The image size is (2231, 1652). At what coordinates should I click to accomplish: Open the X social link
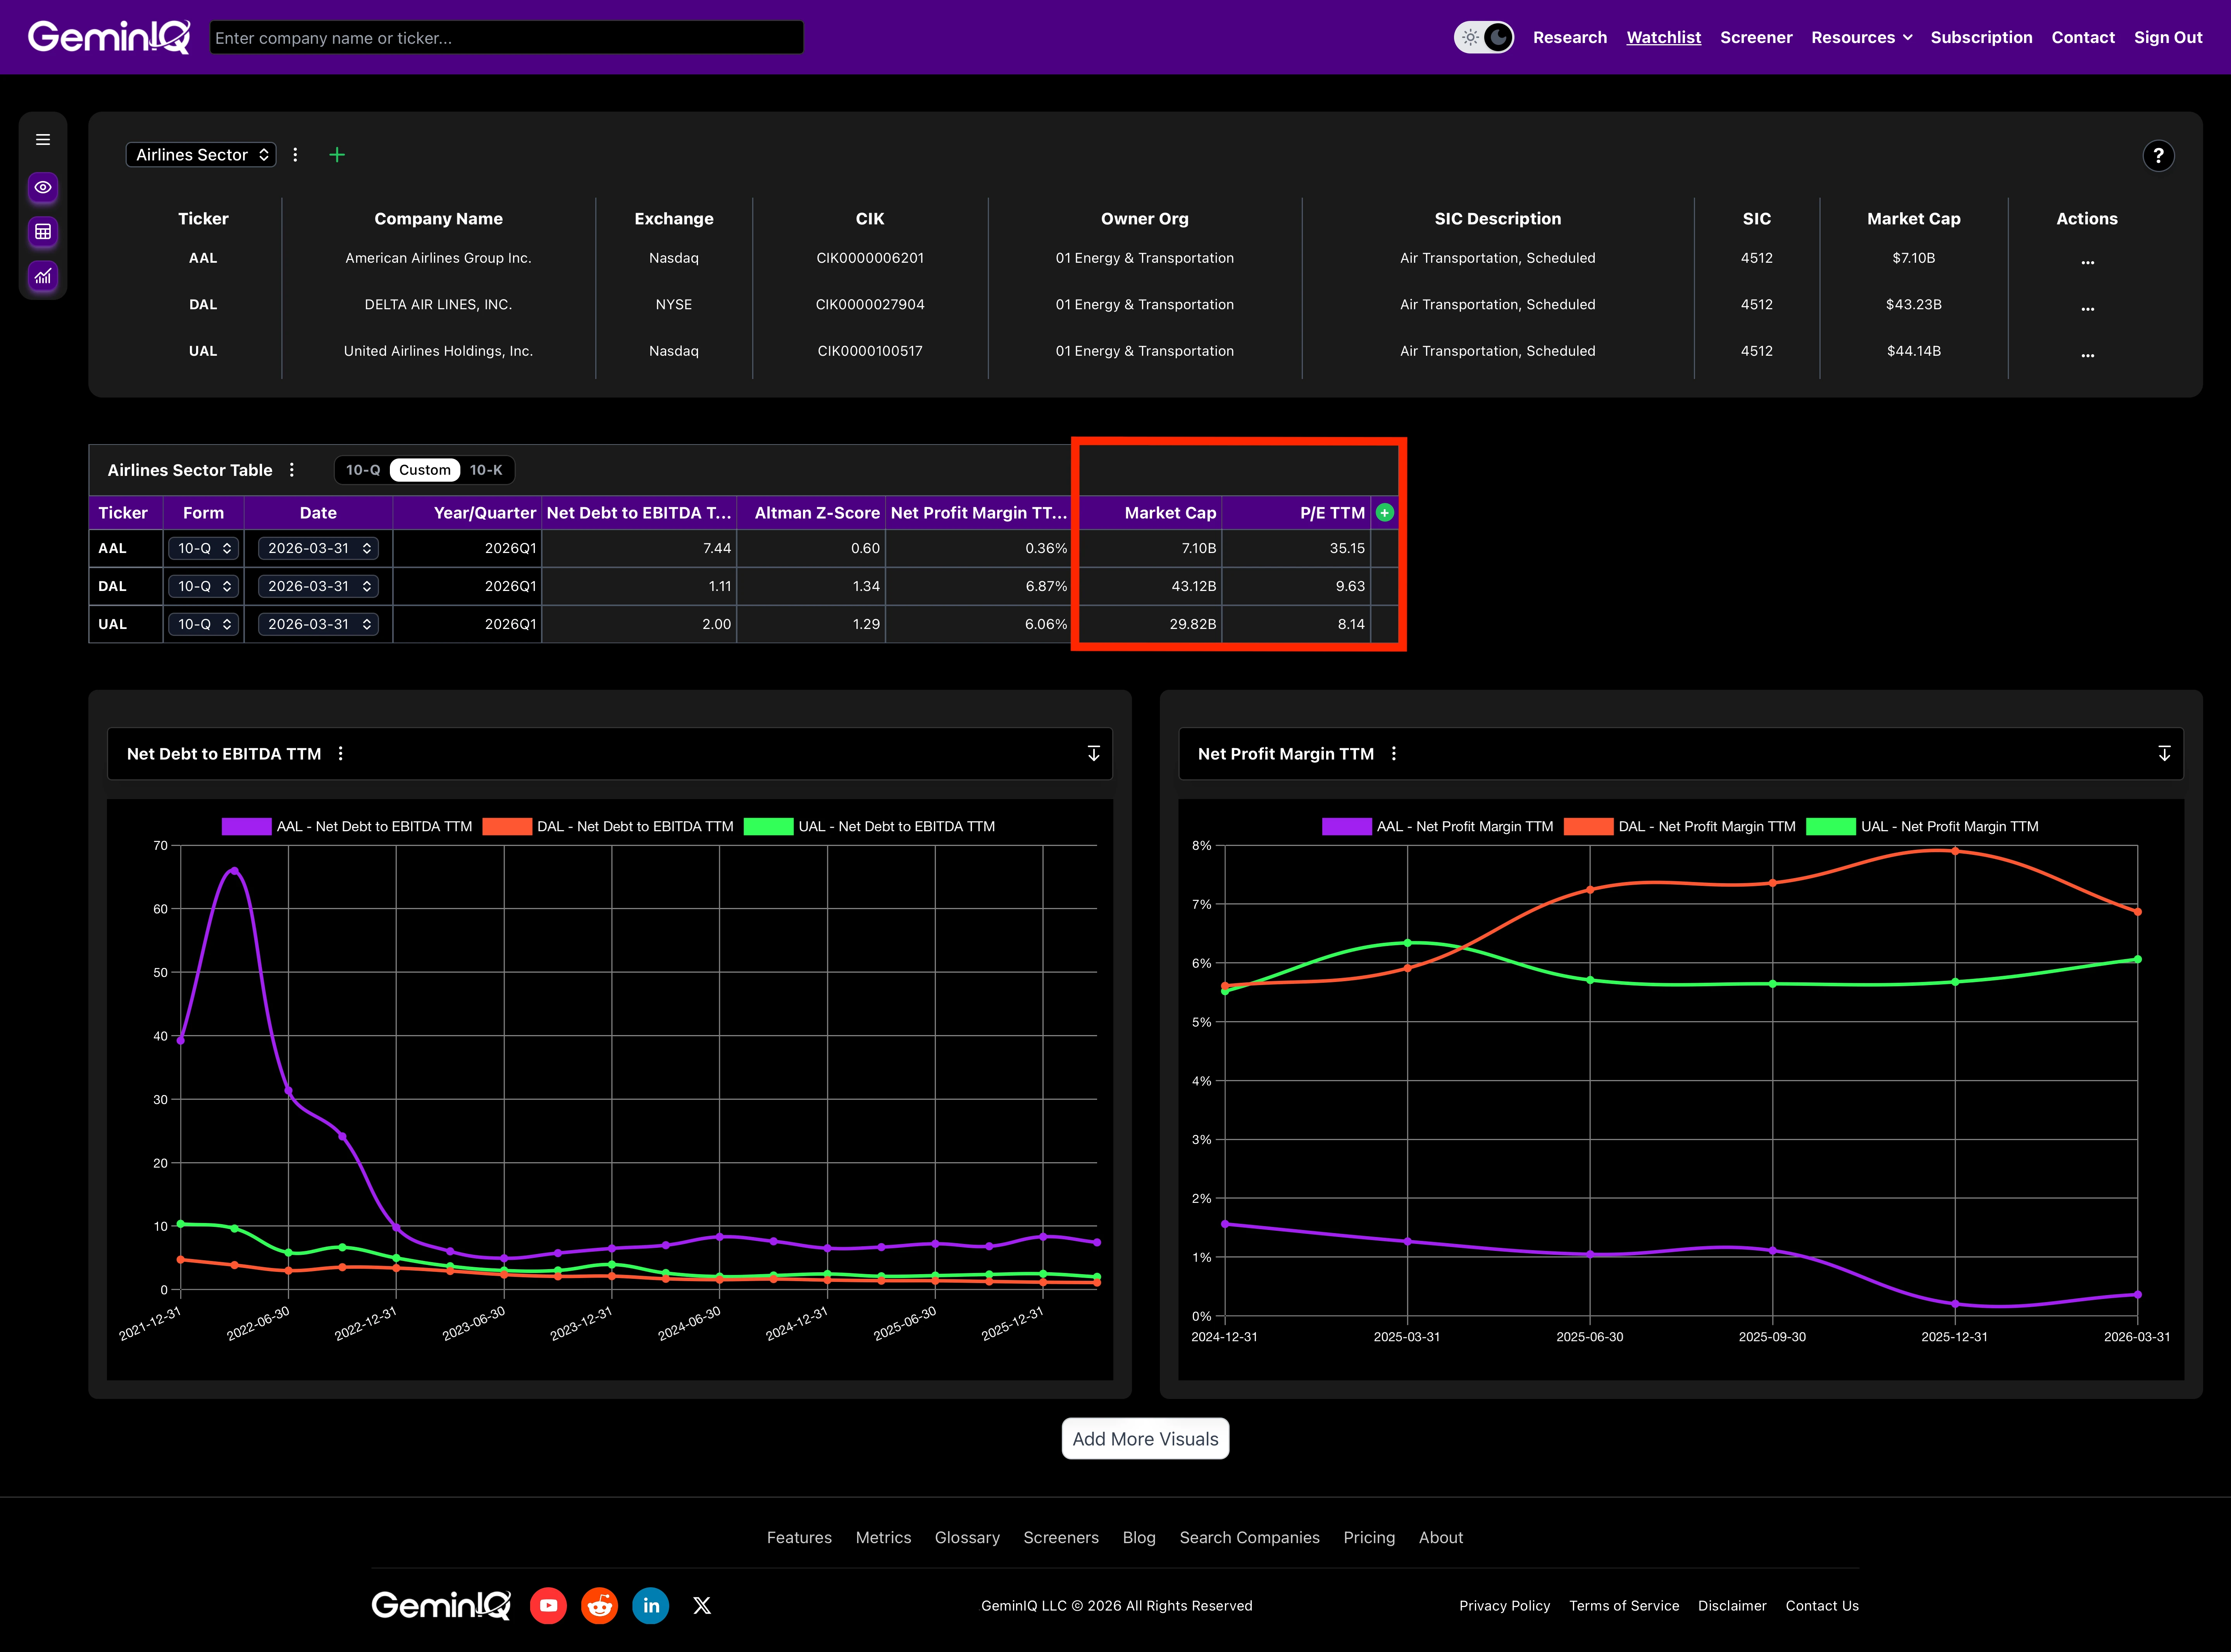702,1605
